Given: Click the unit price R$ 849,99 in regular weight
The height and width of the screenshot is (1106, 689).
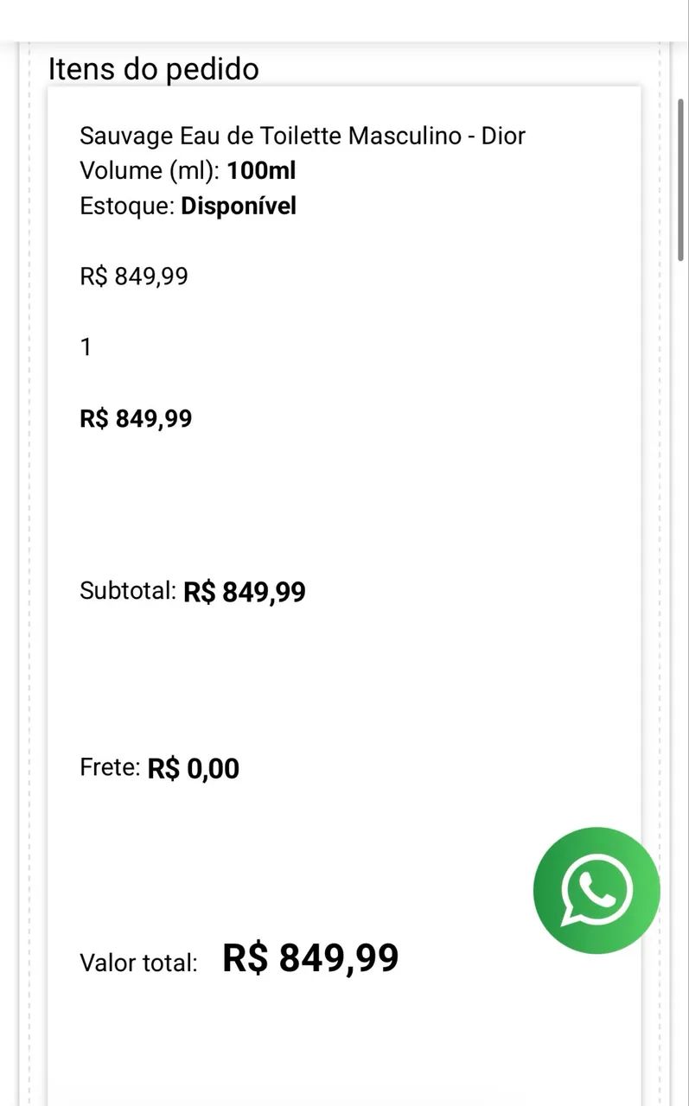Looking at the screenshot, I should 134,276.
